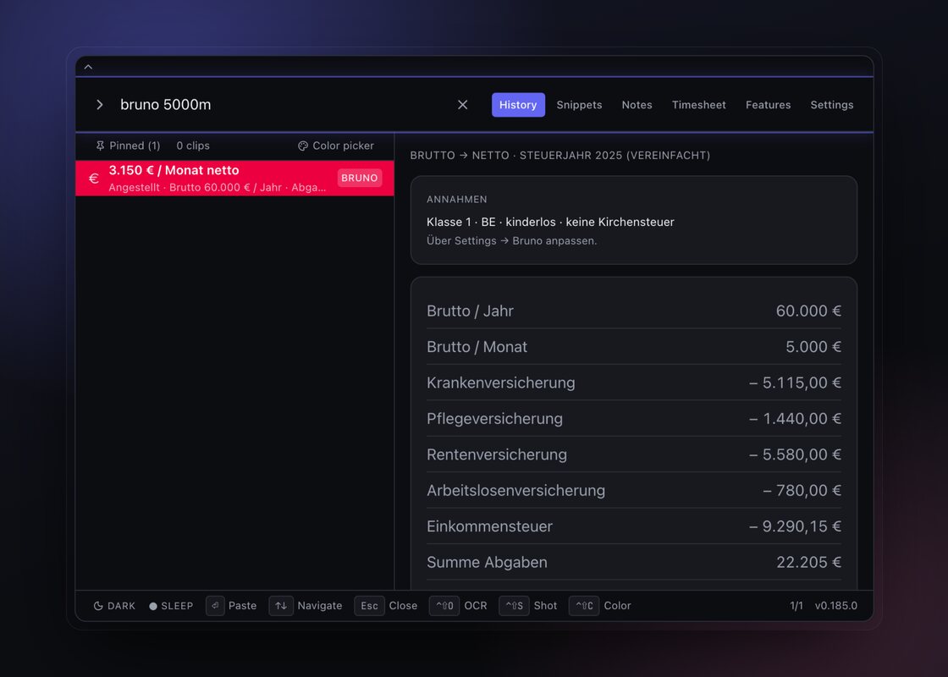The image size is (948, 677).
Task: Select the '3.150 € / Monat netto' result
Action: pos(234,178)
